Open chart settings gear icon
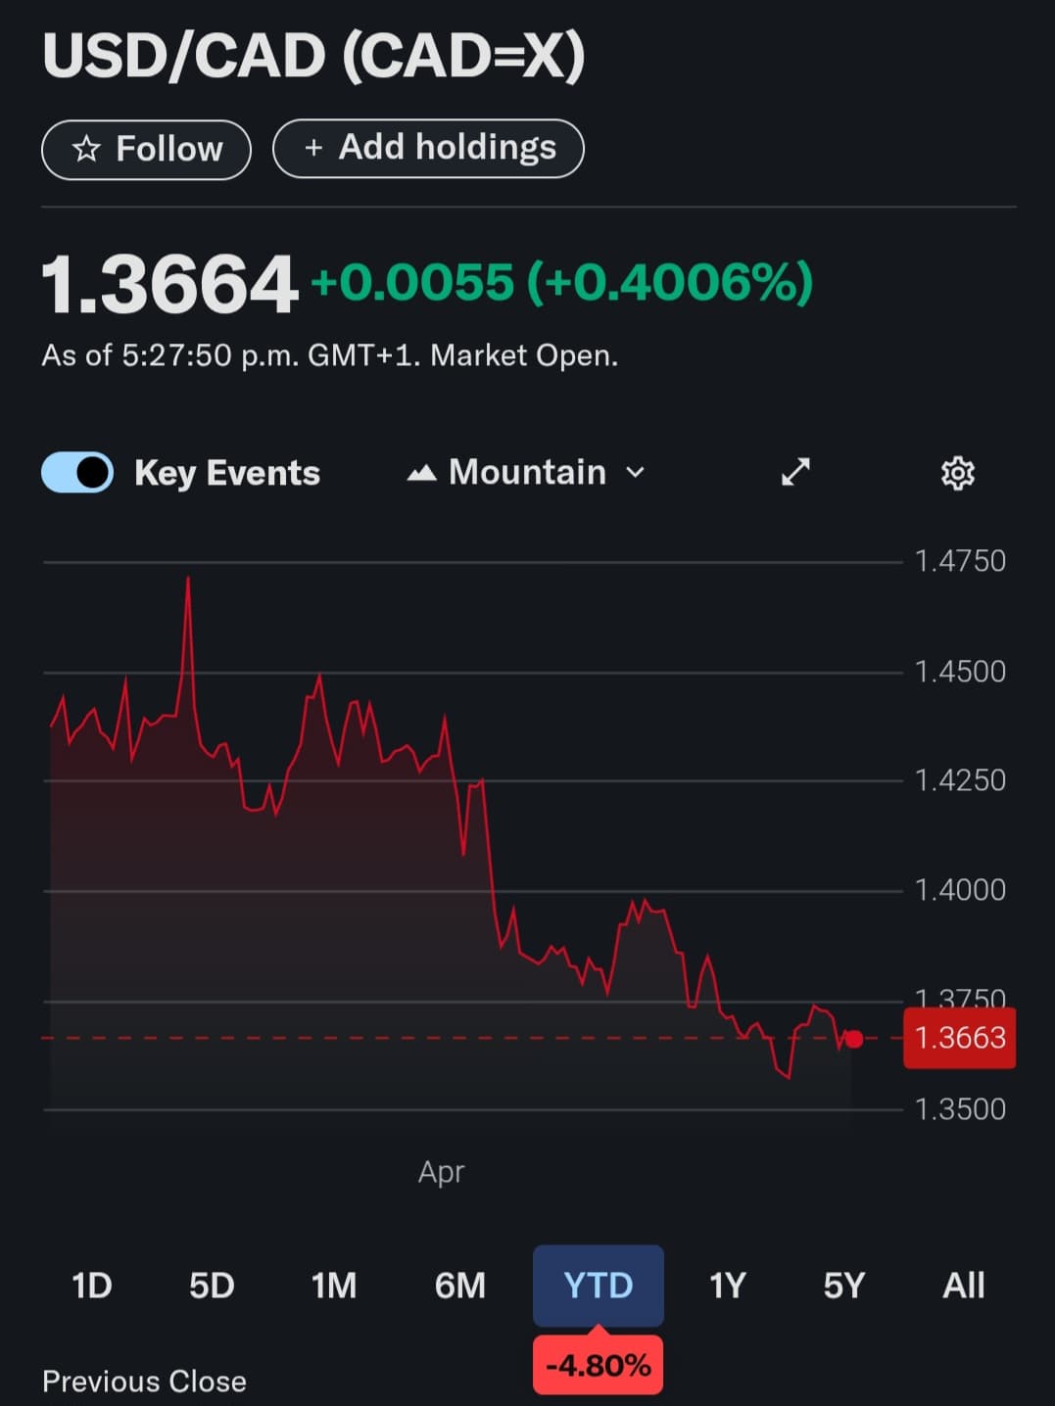Screen dimensions: 1055x1406 pyautogui.click(x=957, y=473)
